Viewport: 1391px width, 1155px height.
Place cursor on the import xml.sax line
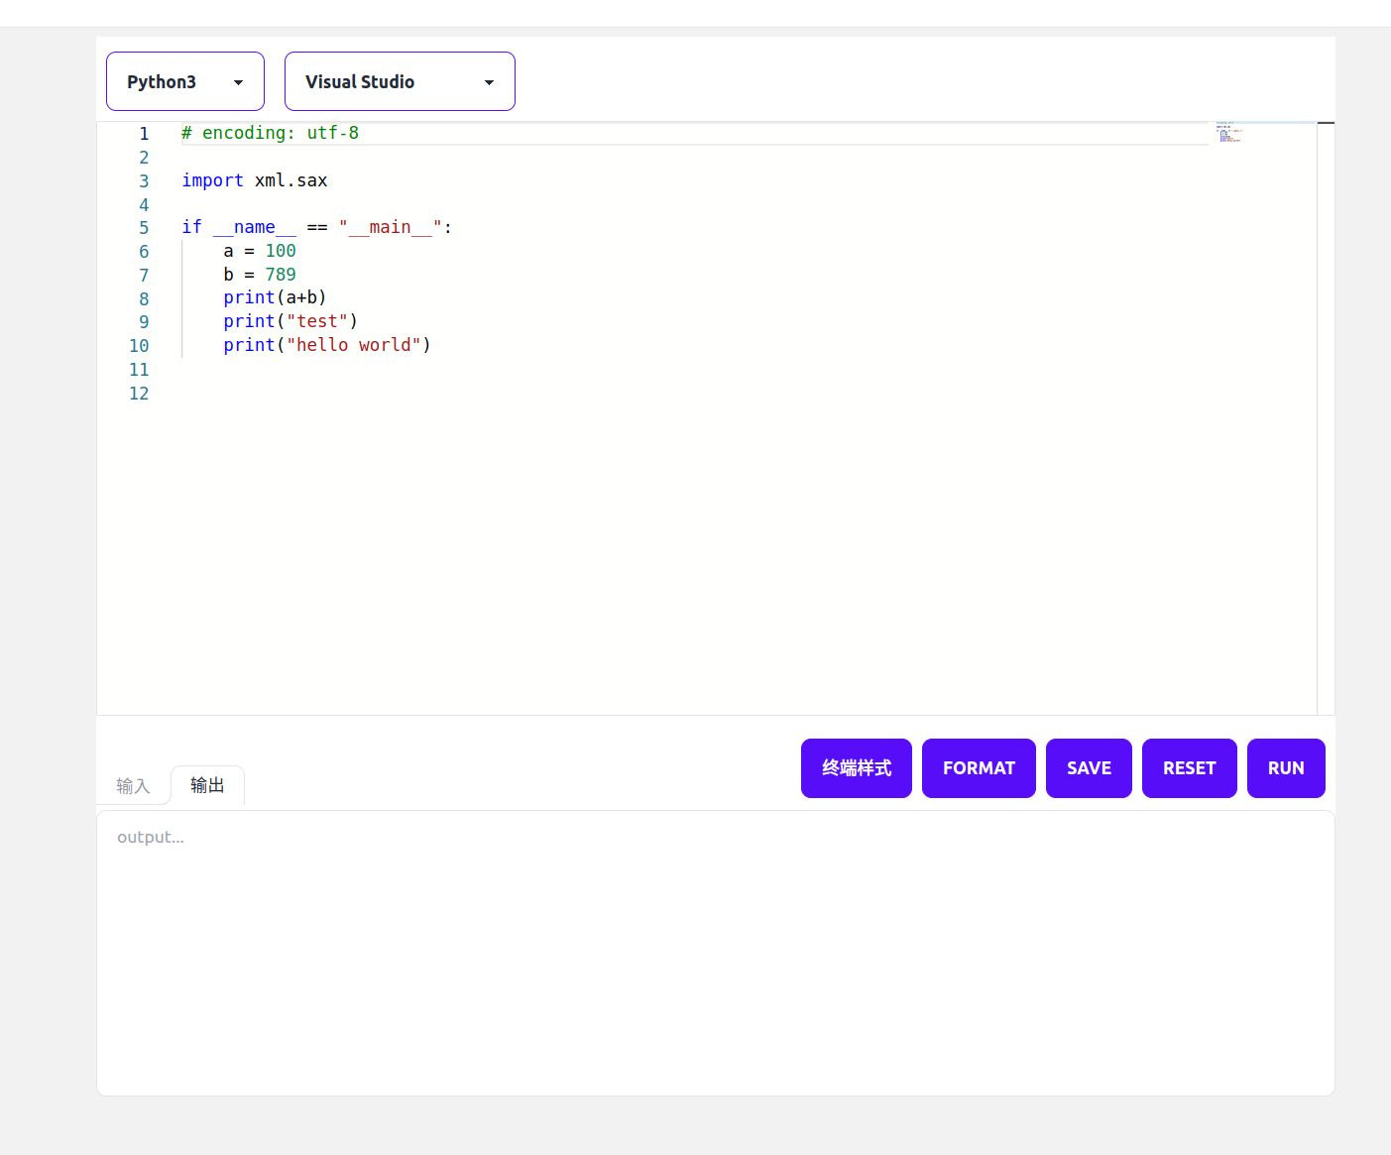[255, 180]
